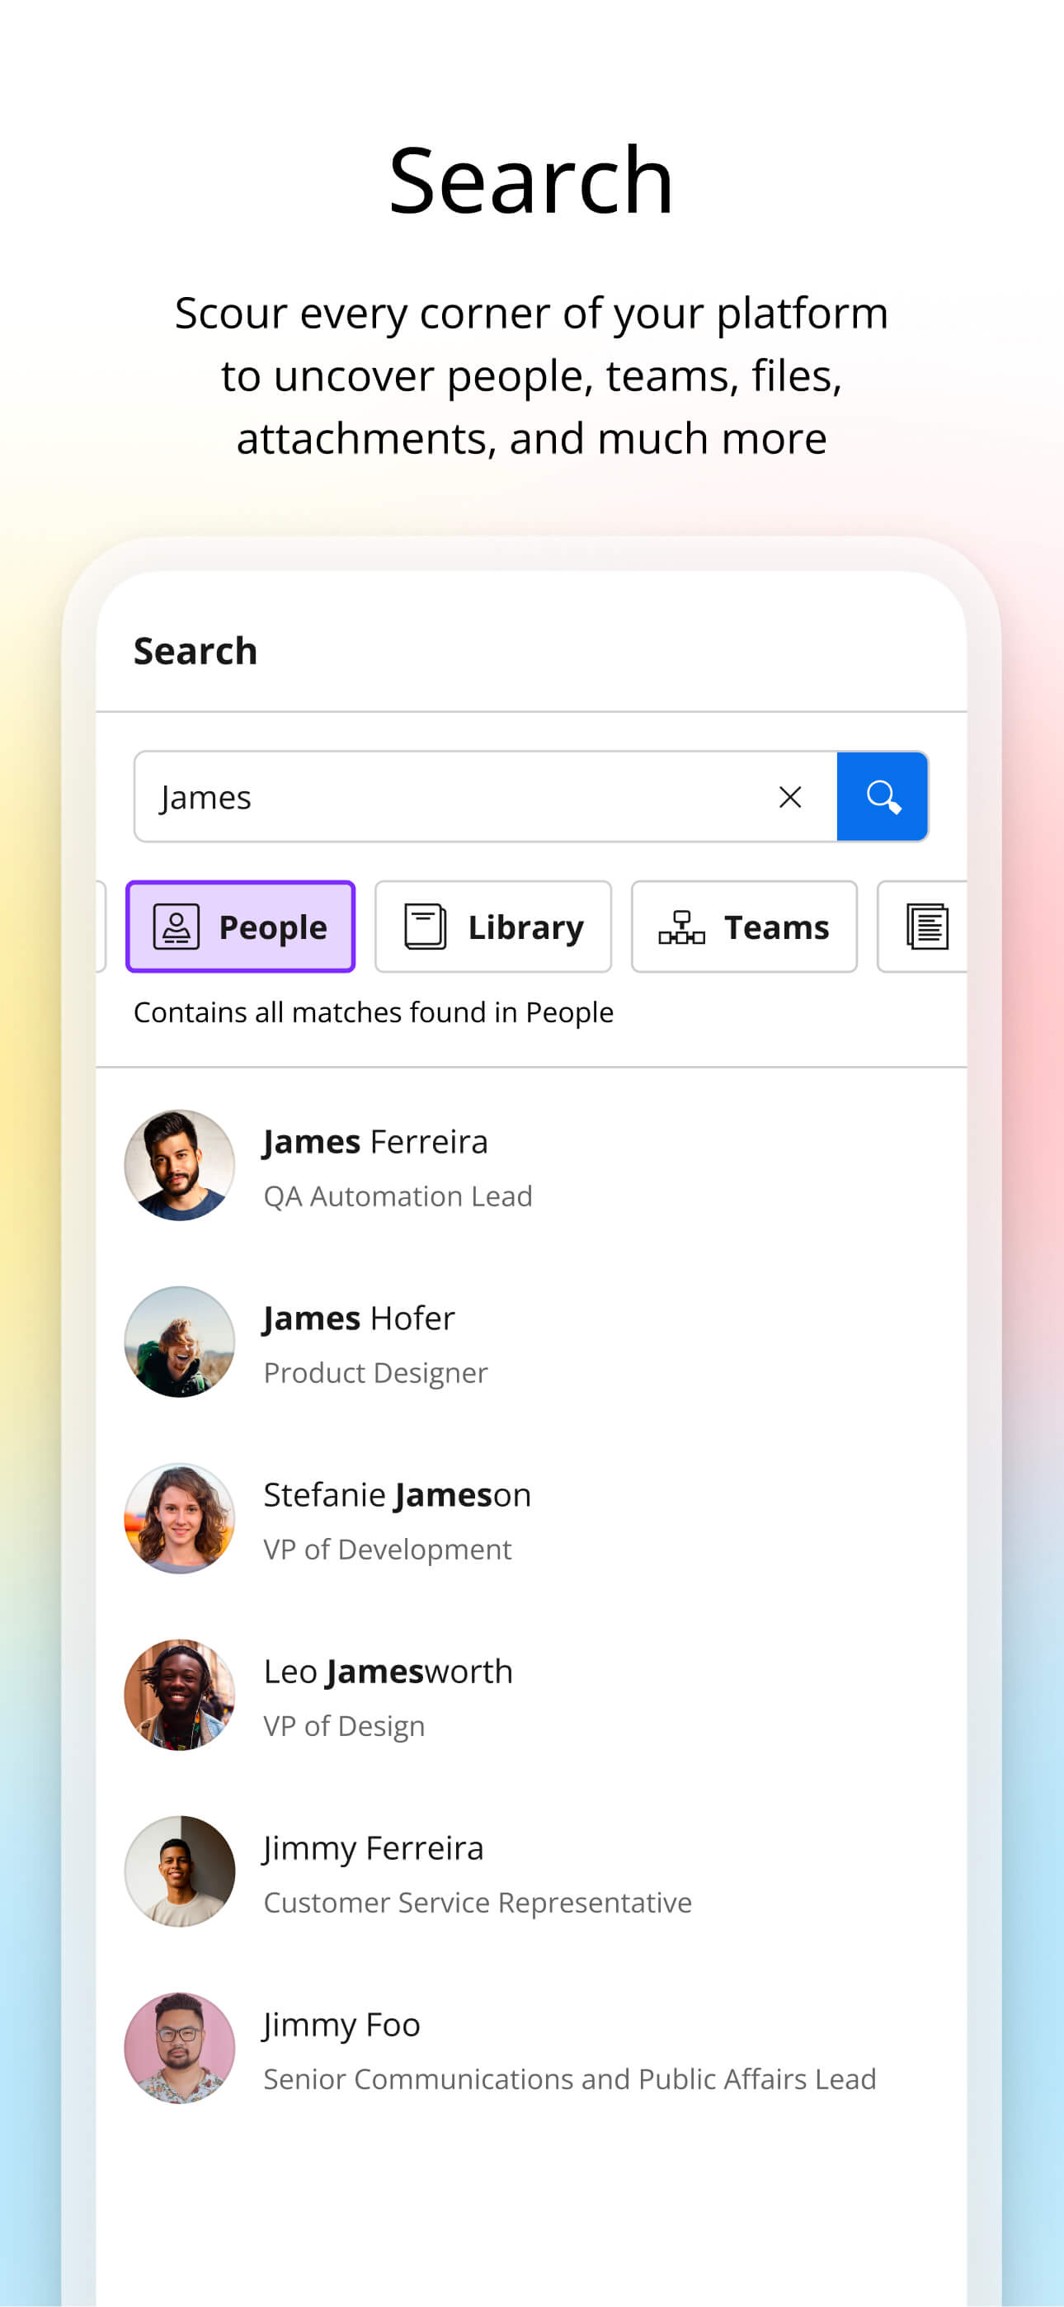Viewport: 1064px width, 2307px height.
Task: Click 'Contains all matches found in People' text
Action: [x=374, y=1012]
